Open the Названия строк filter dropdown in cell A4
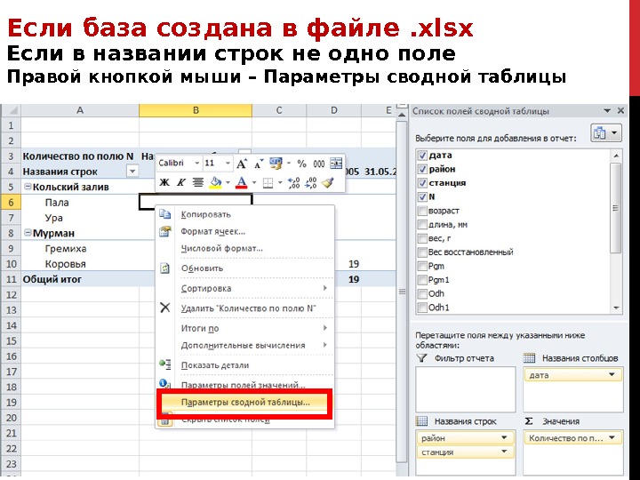 [x=132, y=172]
